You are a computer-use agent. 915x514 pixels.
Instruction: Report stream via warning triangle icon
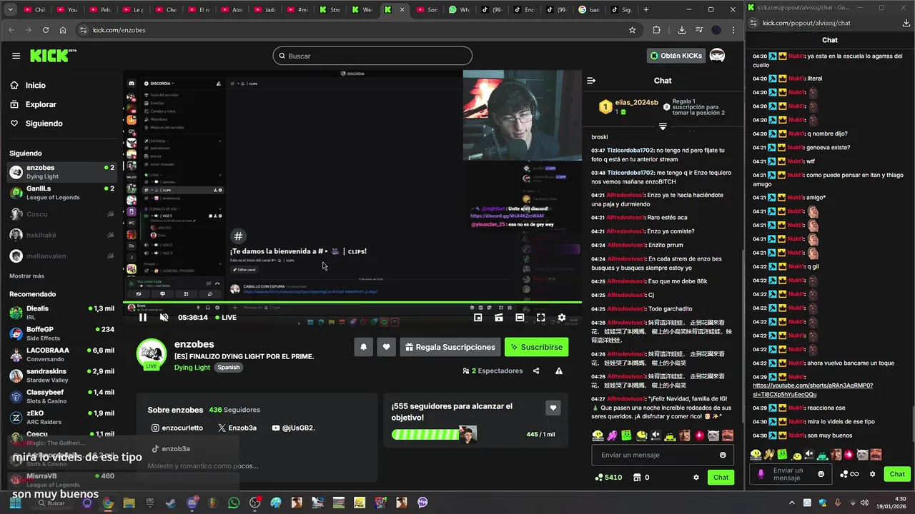[559, 371]
